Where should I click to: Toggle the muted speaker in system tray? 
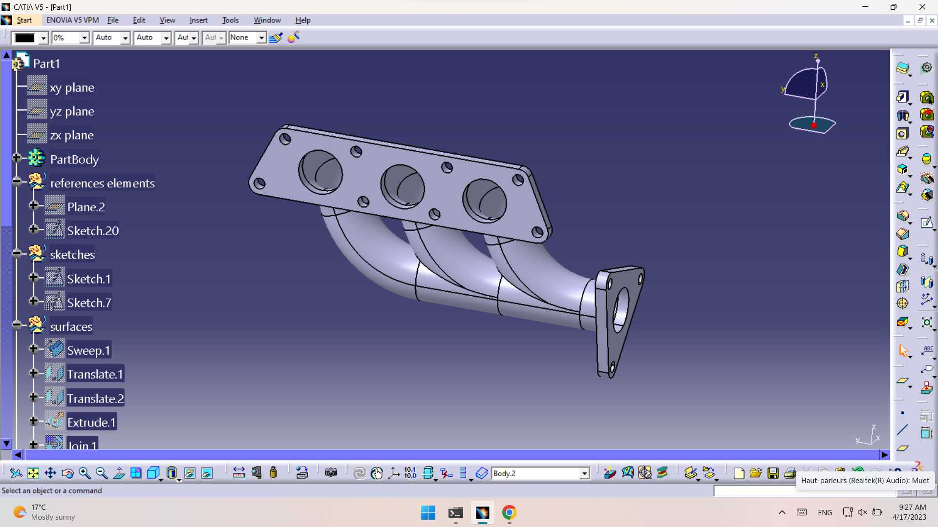pos(862,512)
